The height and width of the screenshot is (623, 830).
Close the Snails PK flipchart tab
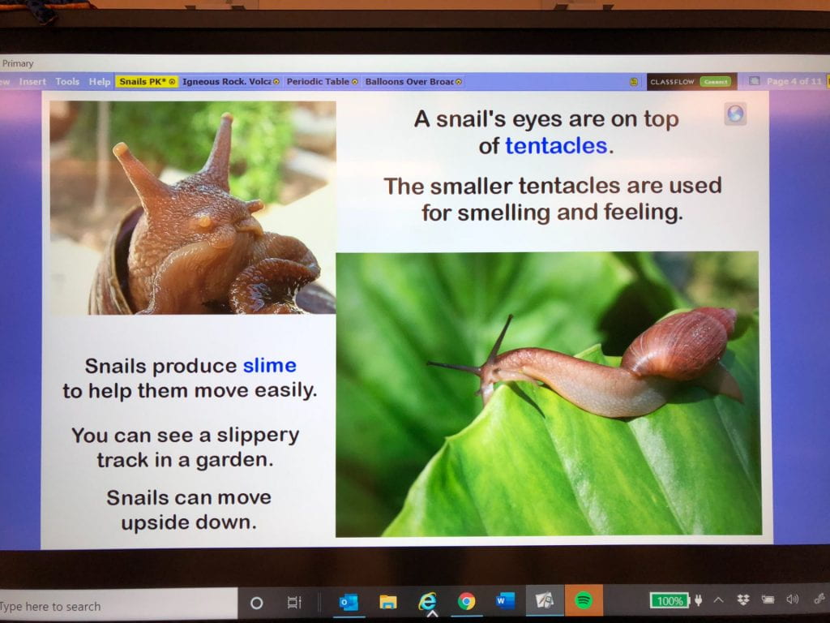tap(172, 82)
